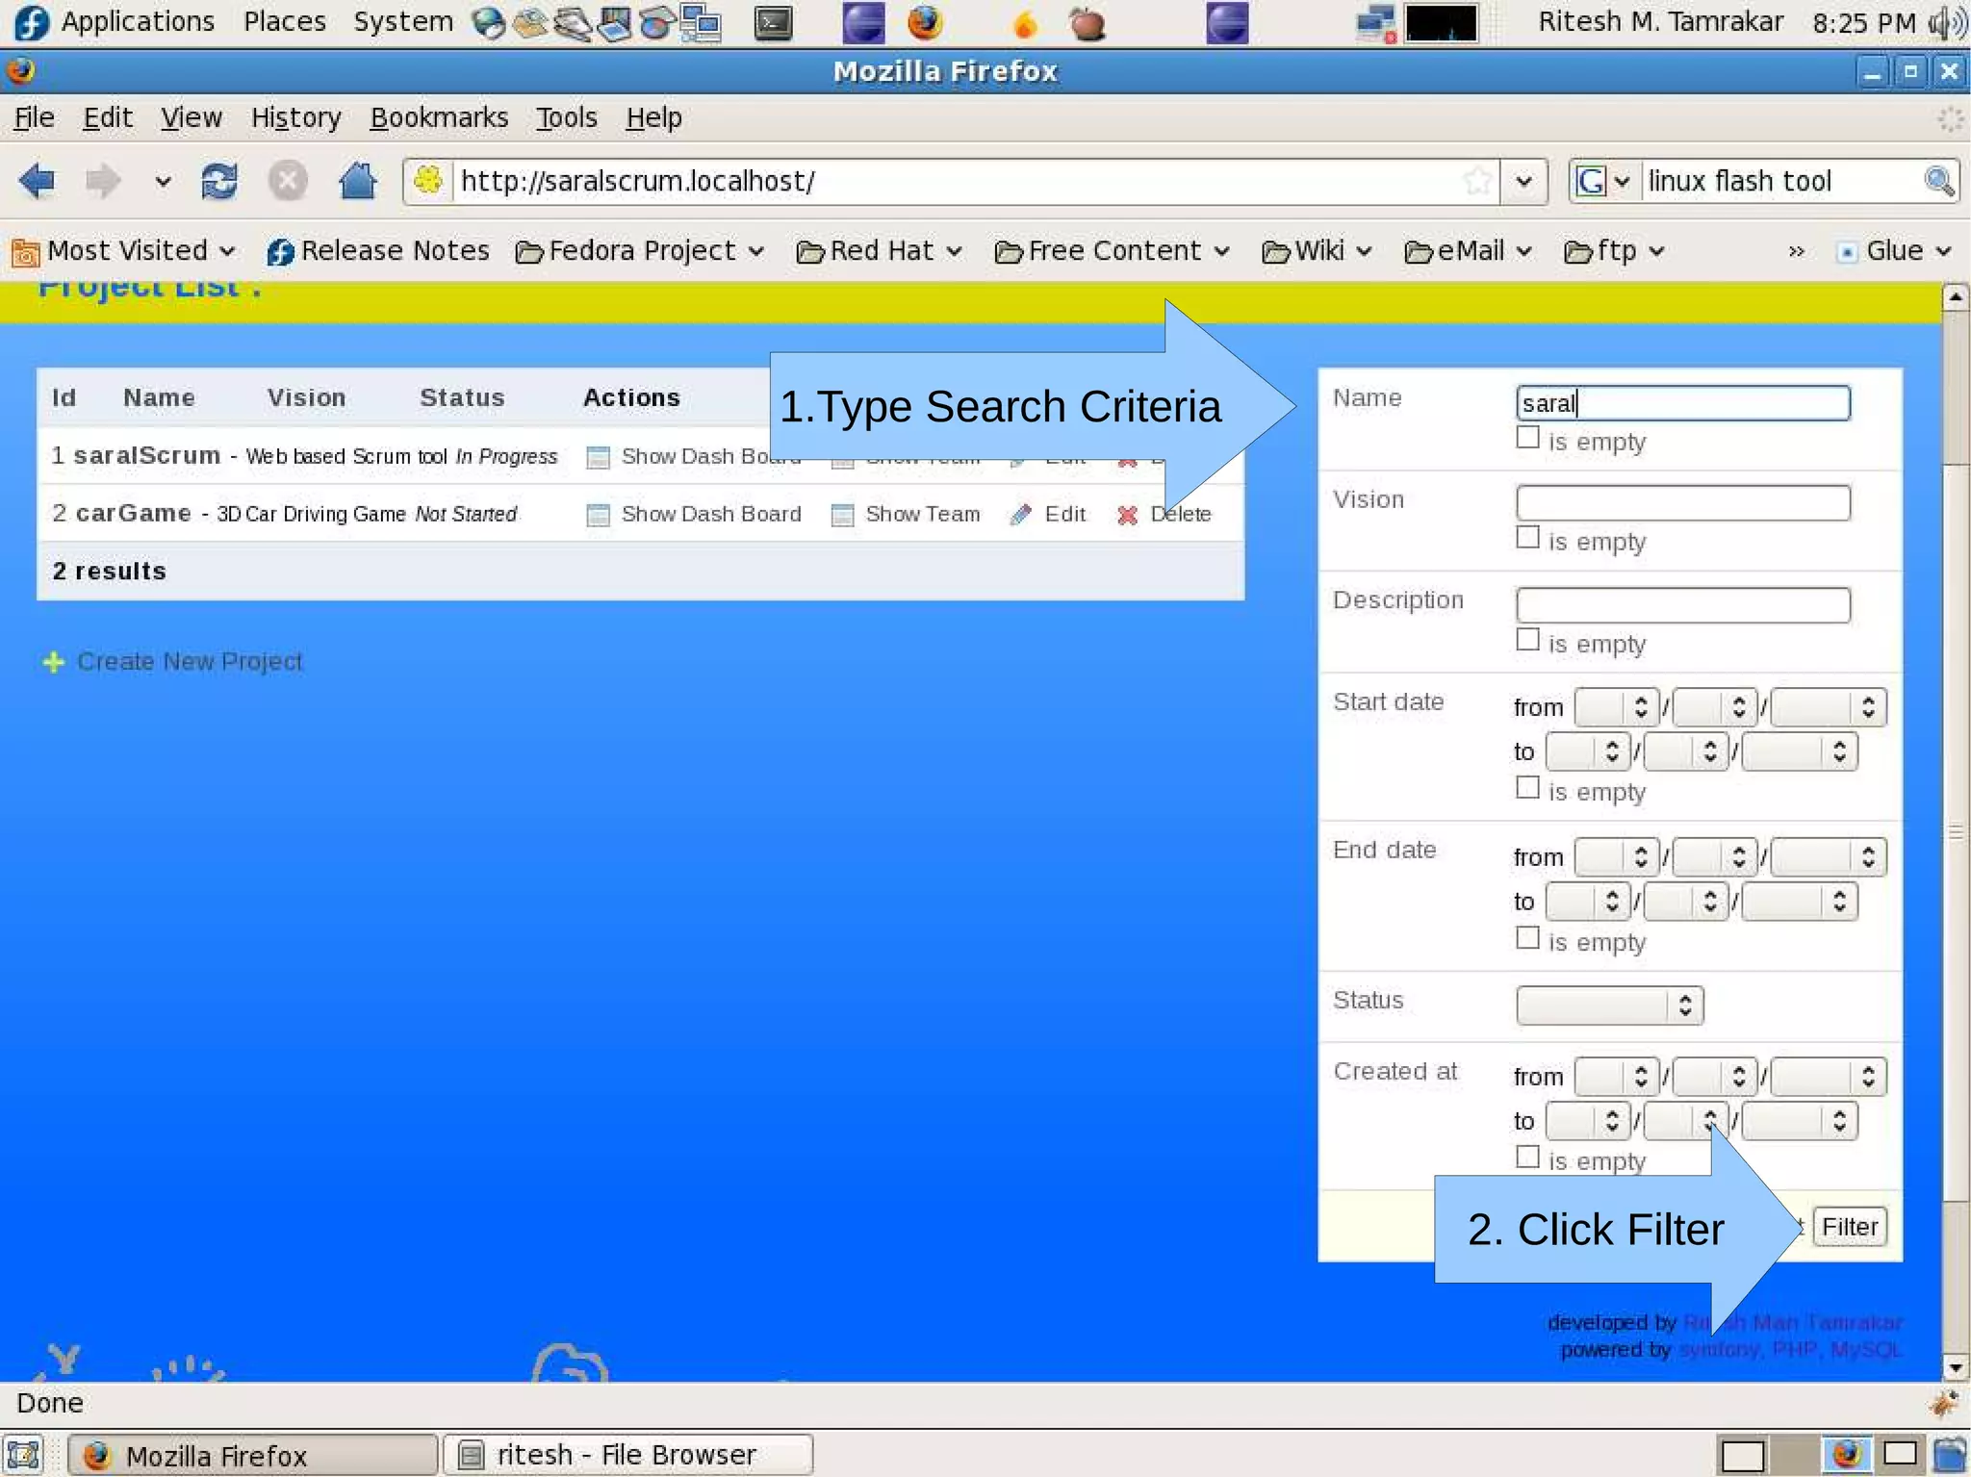Click the Filter button

click(x=1849, y=1227)
